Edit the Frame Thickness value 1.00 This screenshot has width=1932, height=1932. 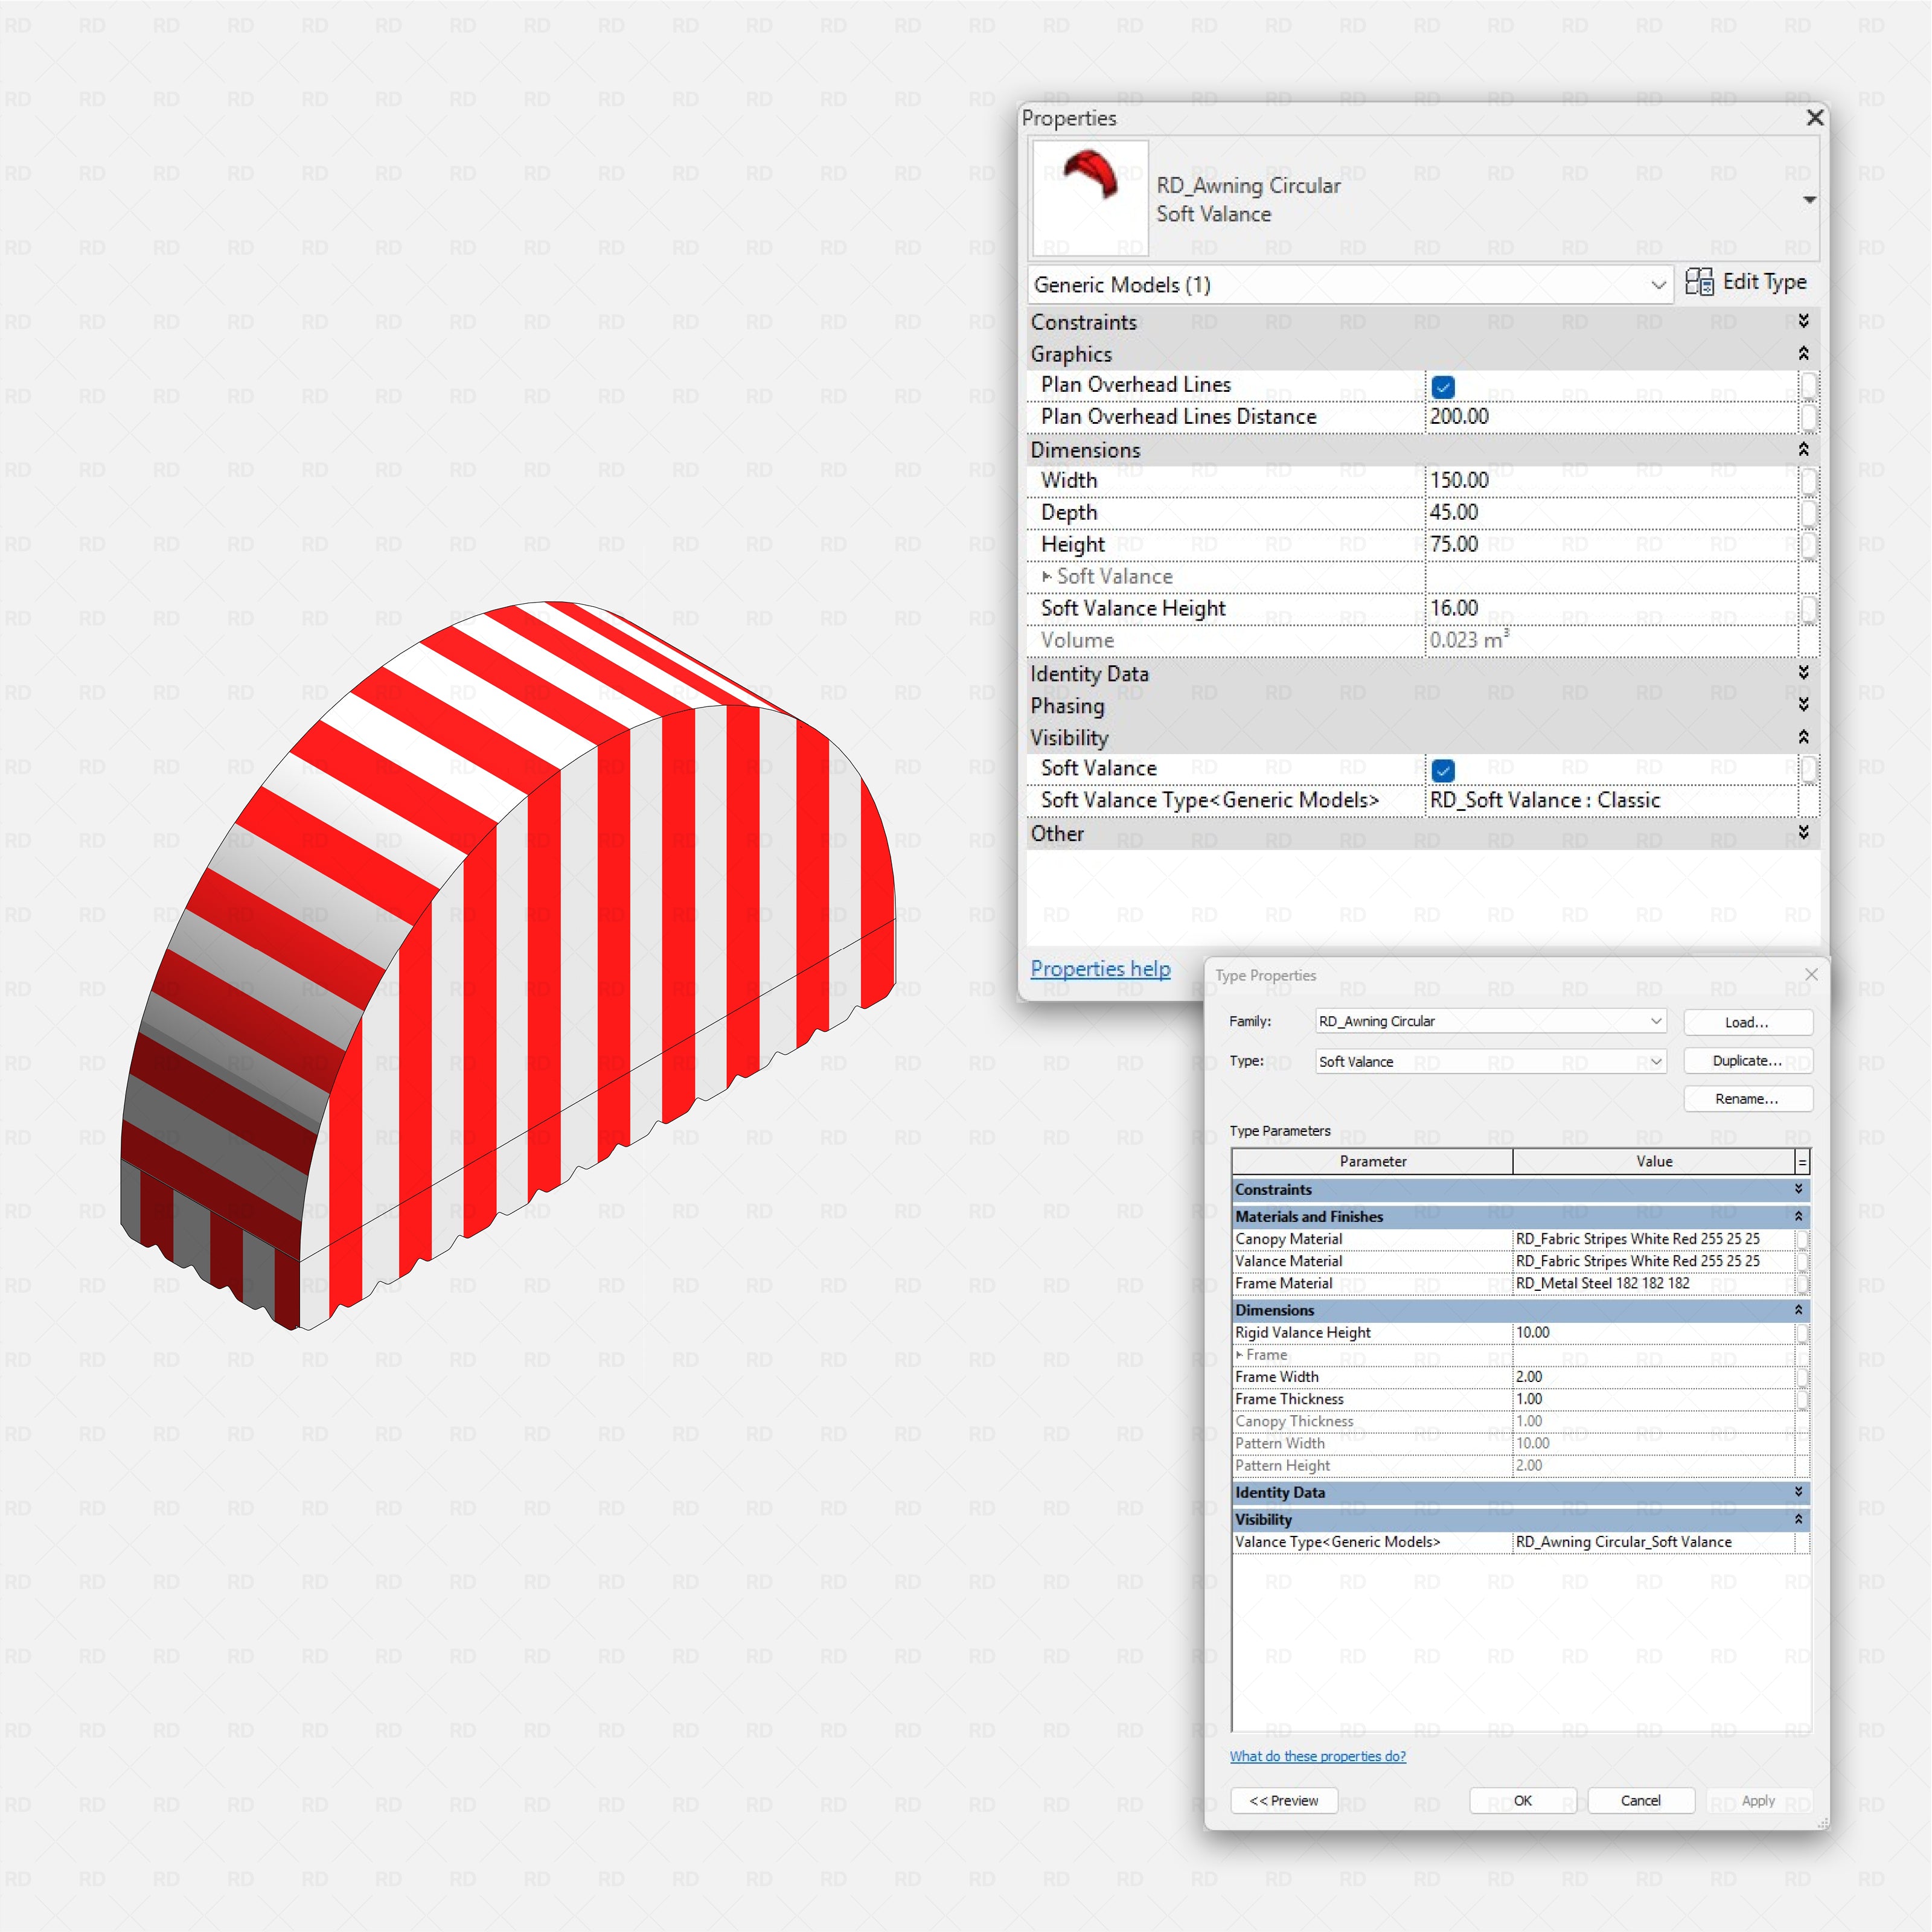coord(1654,1399)
